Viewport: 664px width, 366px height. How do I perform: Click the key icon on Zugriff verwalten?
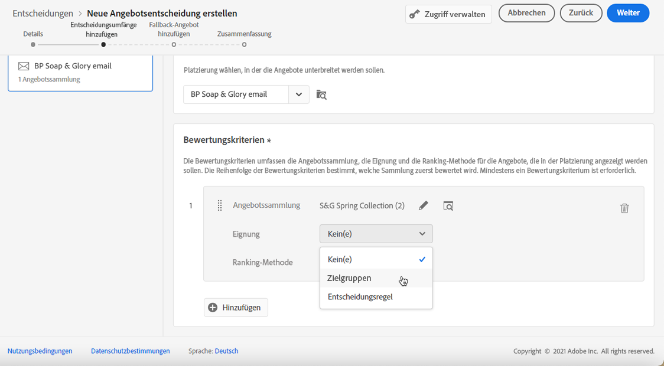point(415,14)
